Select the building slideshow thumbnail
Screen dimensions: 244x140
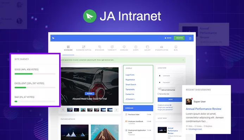point(83,110)
